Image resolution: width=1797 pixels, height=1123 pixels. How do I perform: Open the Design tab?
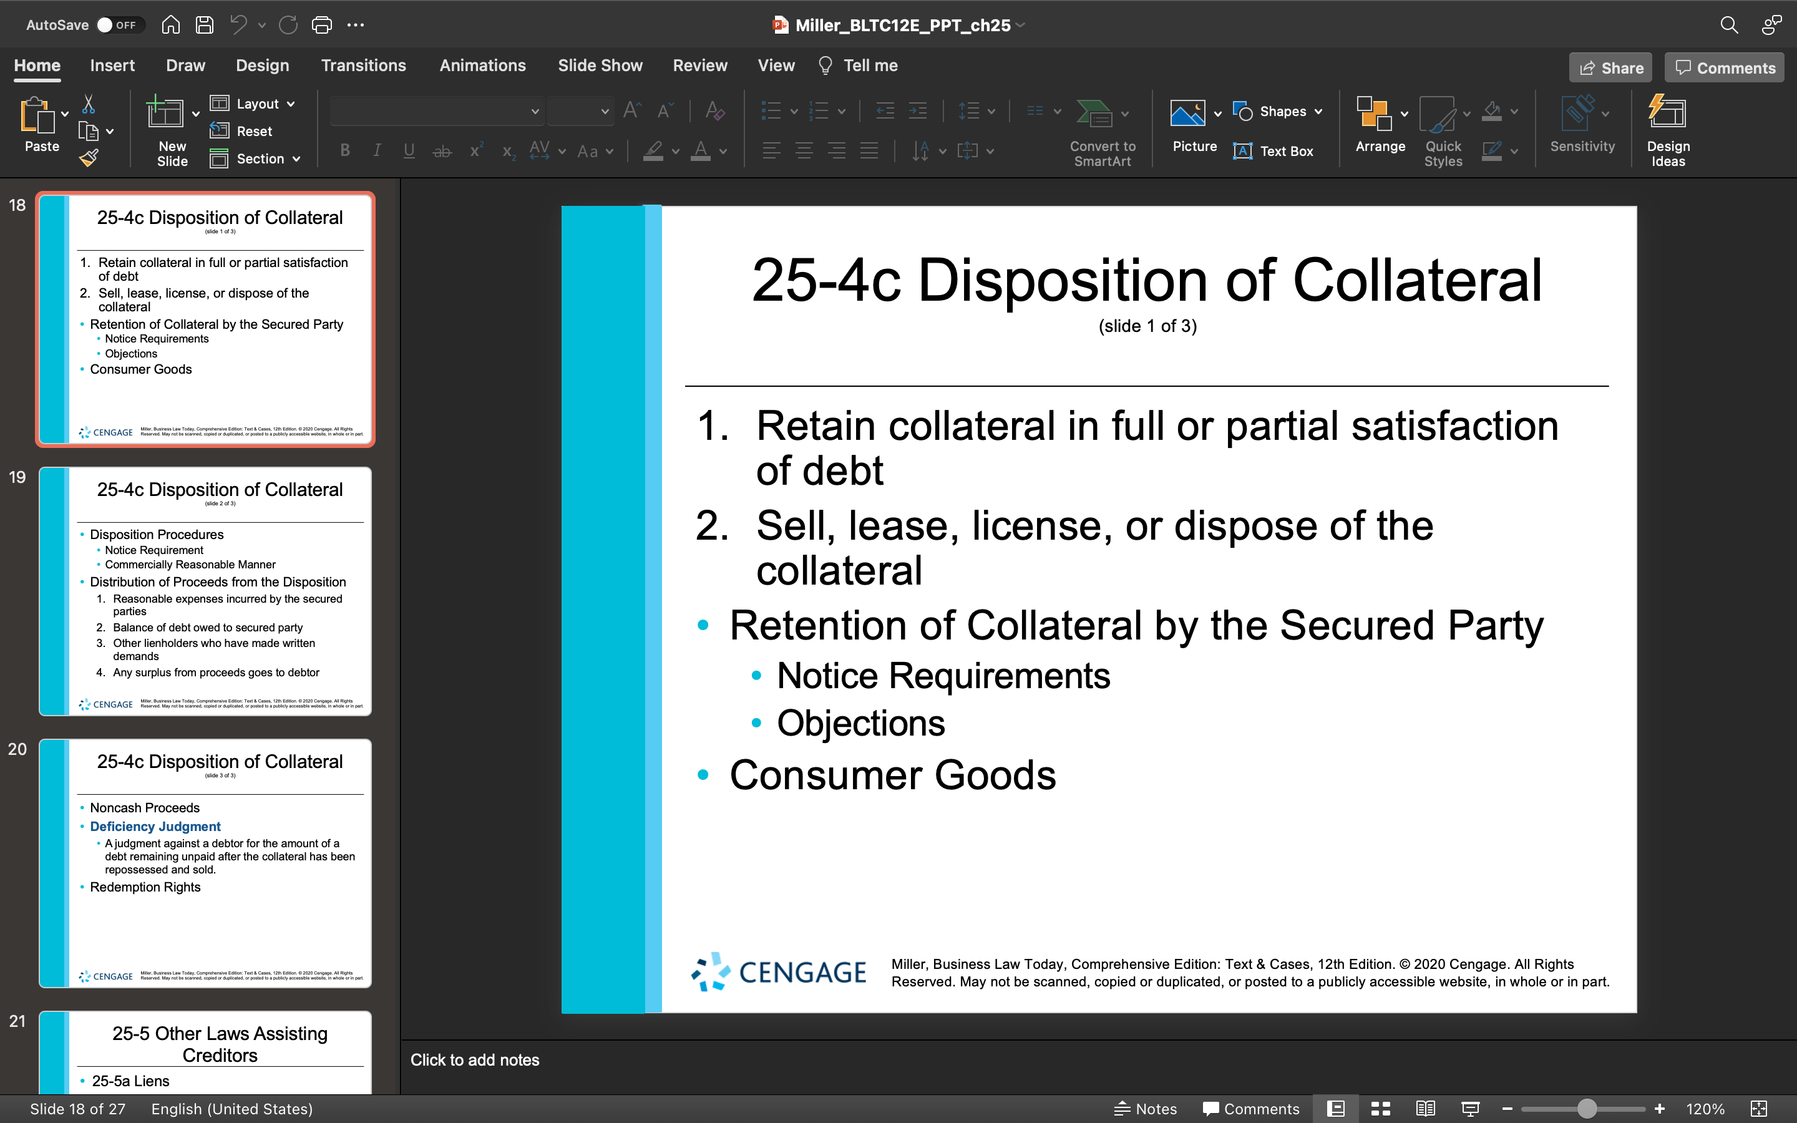pyautogui.click(x=262, y=66)
